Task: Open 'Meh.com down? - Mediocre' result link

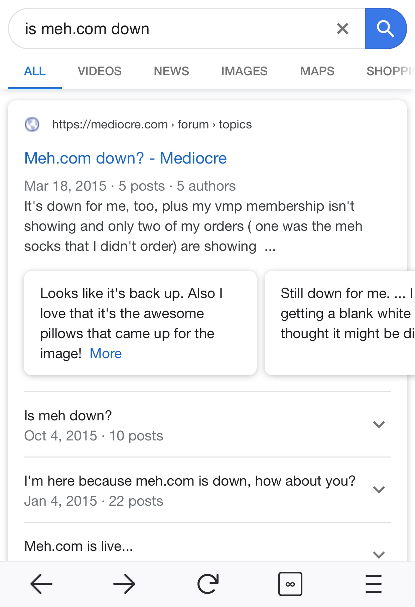Action: point(125,158)
